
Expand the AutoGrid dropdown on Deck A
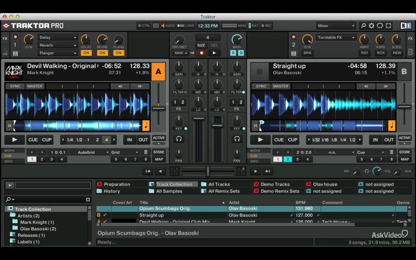tap(93, 152)
